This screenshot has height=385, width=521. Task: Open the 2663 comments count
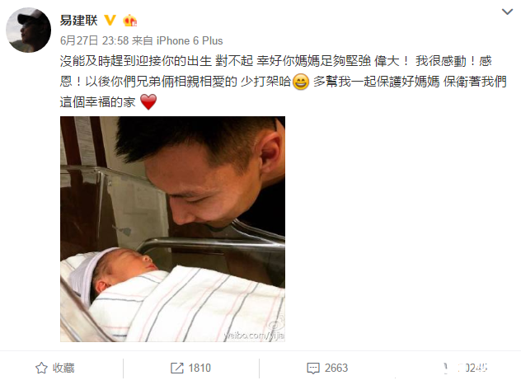pos(336,368)
